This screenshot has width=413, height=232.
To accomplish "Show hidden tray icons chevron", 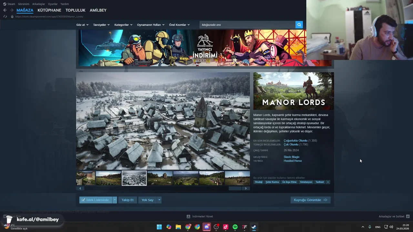I will (x=363, y=227).
